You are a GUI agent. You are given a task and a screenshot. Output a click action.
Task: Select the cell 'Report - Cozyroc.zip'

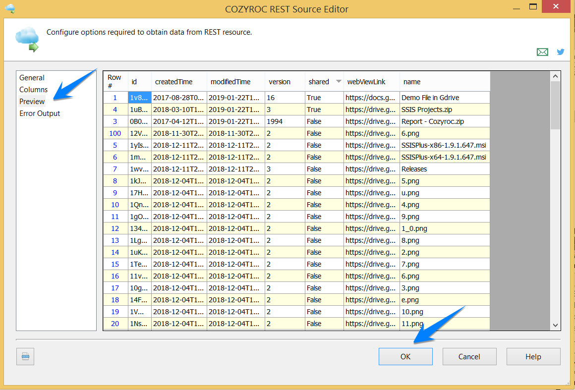point(445,121)
